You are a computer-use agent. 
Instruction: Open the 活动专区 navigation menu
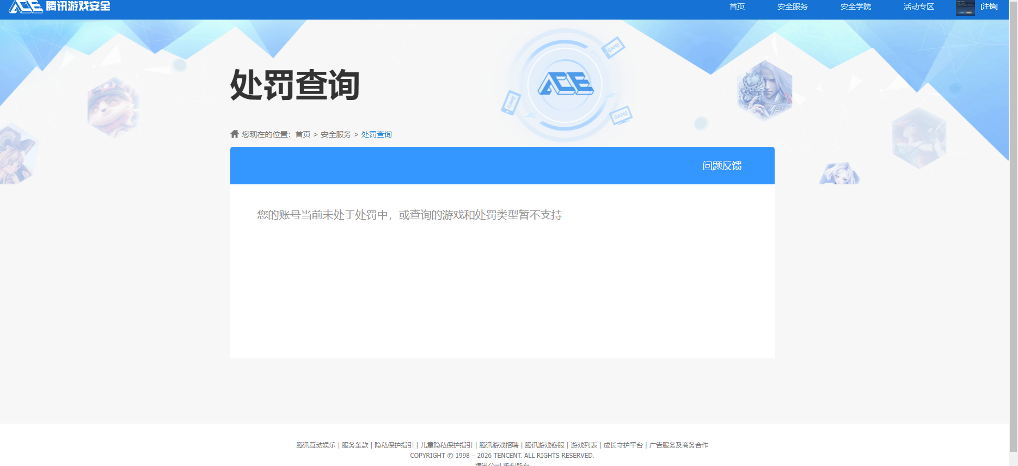point(918,7)
